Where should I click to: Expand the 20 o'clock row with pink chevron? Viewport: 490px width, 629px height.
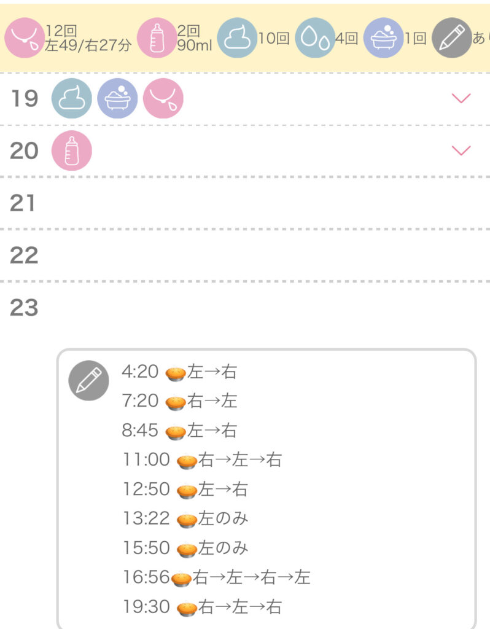461,150
